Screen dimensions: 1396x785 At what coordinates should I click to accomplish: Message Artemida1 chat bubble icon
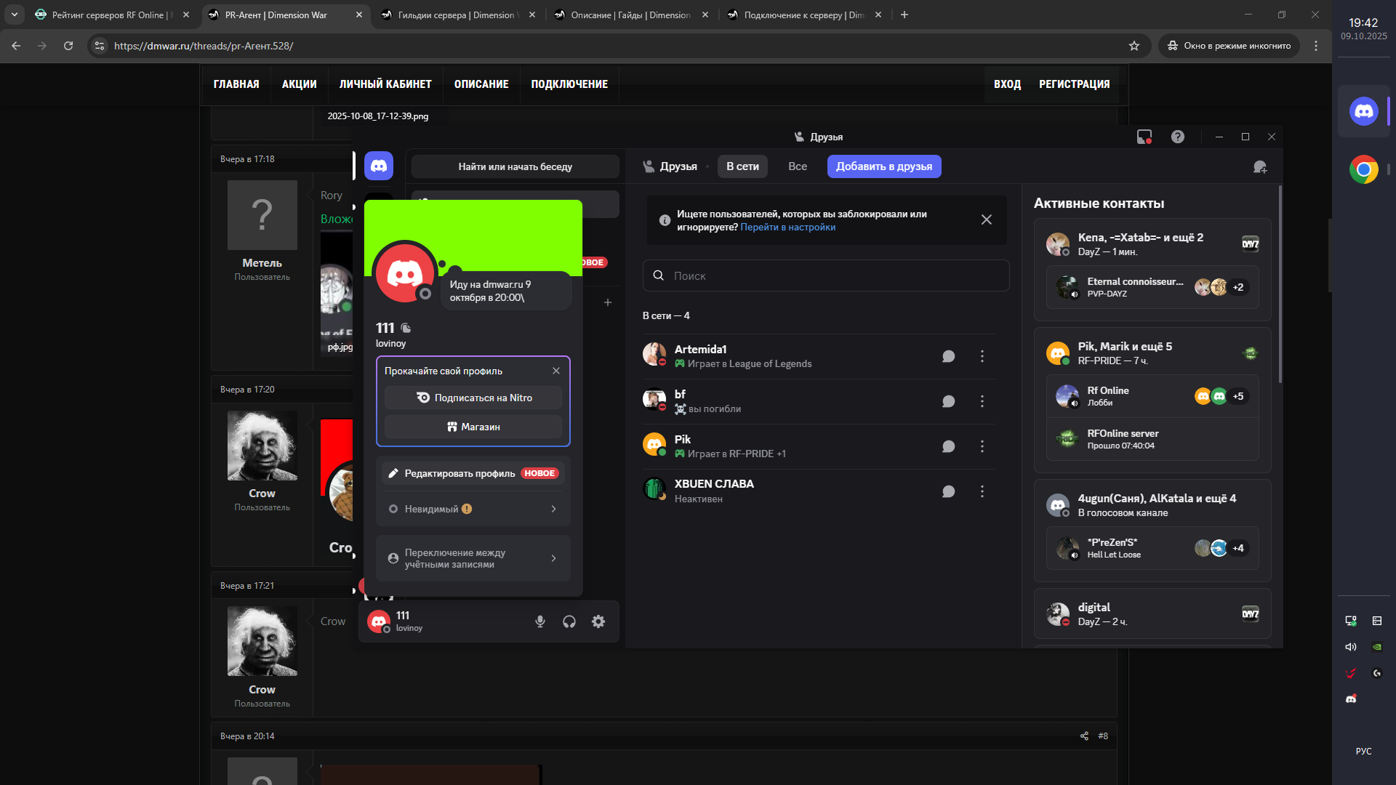tap(948, 356)
